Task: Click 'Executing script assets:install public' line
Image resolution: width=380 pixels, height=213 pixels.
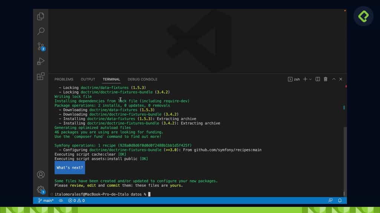Action: (101, 159)
